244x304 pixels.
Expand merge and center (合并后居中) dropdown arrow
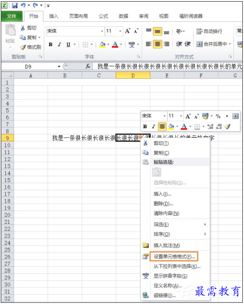230,44
